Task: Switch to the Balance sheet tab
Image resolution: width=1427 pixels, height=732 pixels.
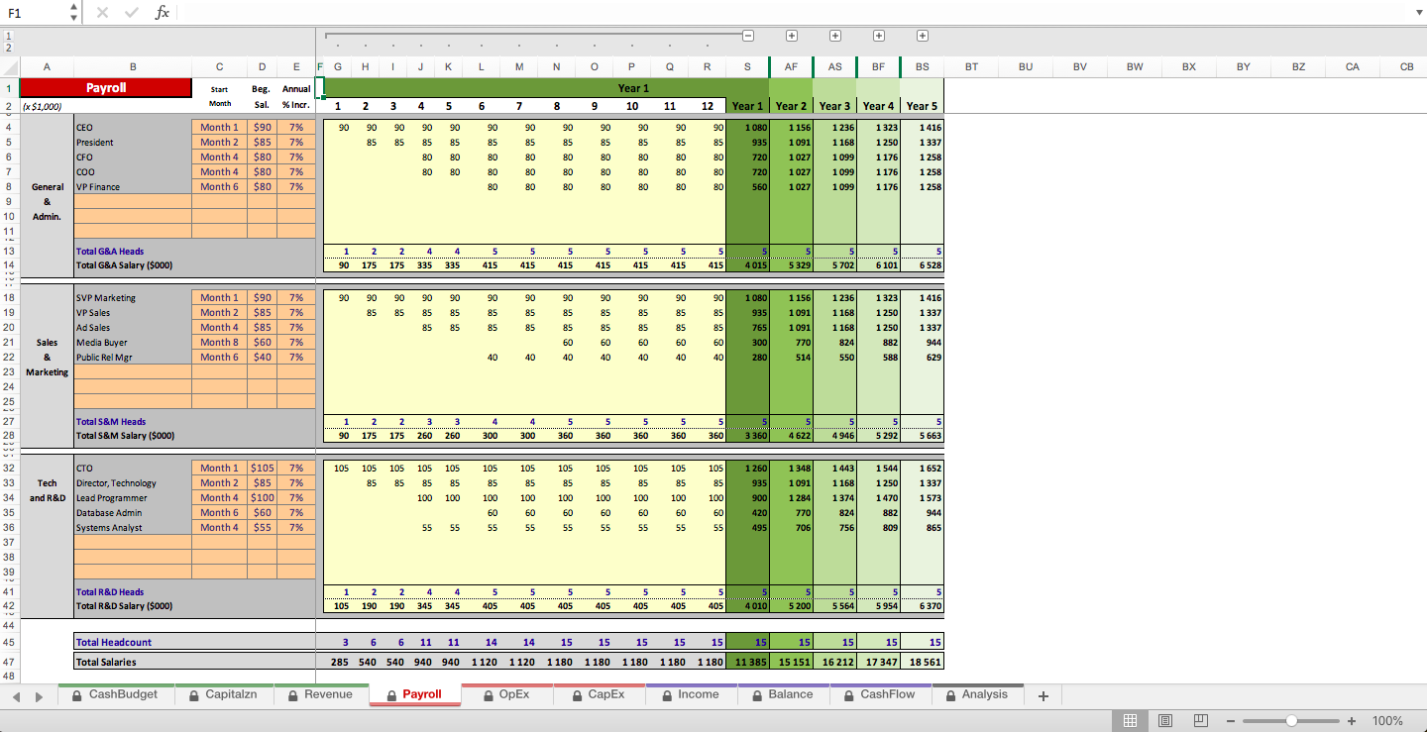Action: (x=784, y=694)
